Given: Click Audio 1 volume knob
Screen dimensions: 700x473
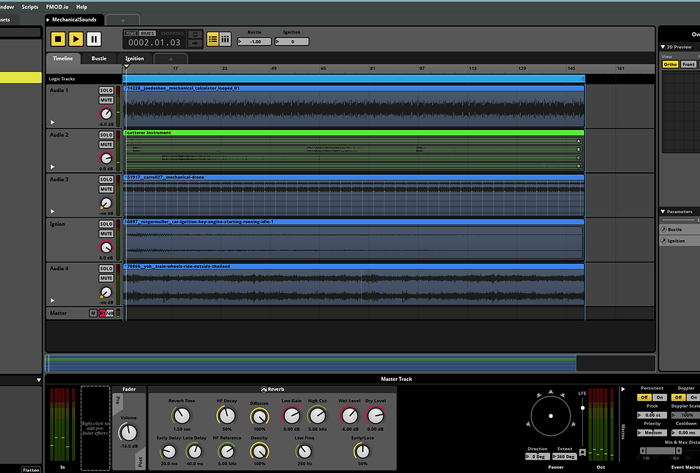Looking at the screenshot, I should [x=106, y=114].
